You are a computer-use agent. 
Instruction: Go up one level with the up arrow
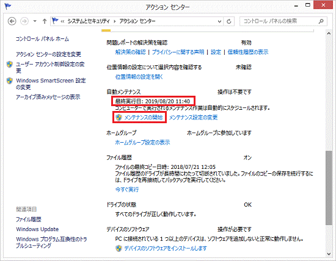[x=45, y=21]
